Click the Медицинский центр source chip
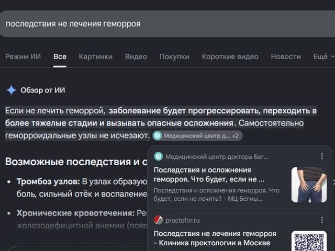 click(x=197, y=136)
